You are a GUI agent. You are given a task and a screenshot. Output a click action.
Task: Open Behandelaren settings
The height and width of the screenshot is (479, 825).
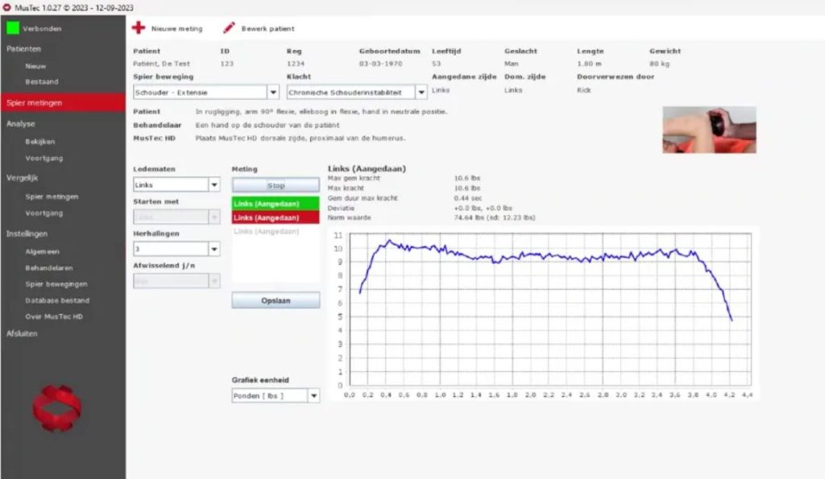(49, 268)
